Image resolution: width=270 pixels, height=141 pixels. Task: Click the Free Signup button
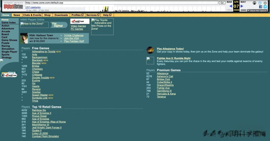pyautogui.click(x=58, y=25)
